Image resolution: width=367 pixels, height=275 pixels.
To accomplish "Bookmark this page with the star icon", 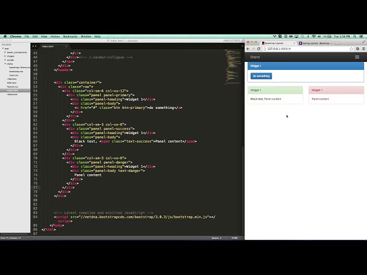I will click(x=352, y=49).
